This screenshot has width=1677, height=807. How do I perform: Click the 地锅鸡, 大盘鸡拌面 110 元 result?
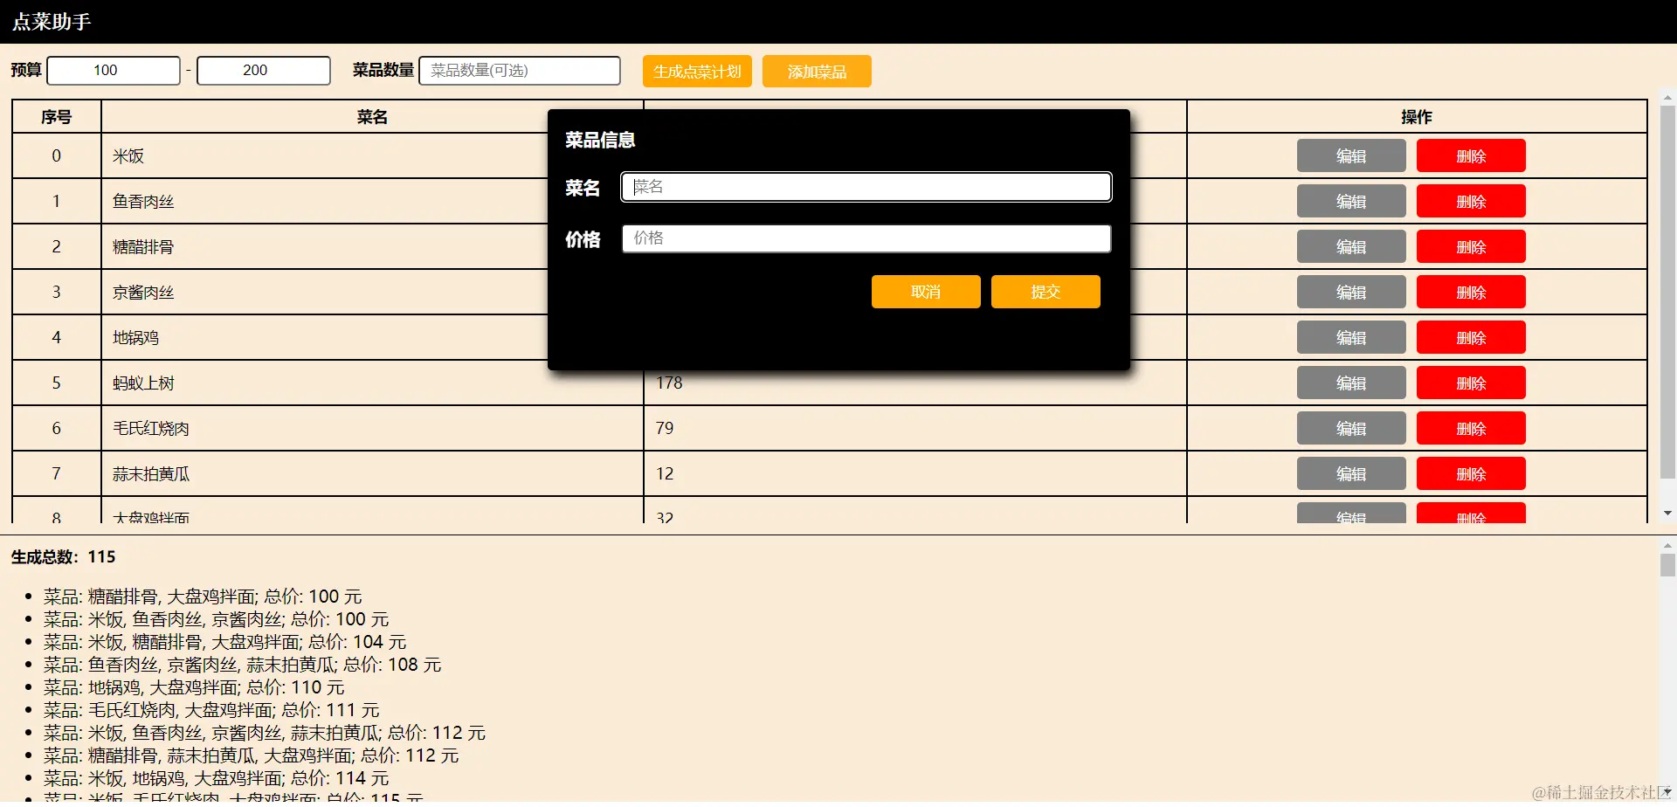click(x=194, y=687)
